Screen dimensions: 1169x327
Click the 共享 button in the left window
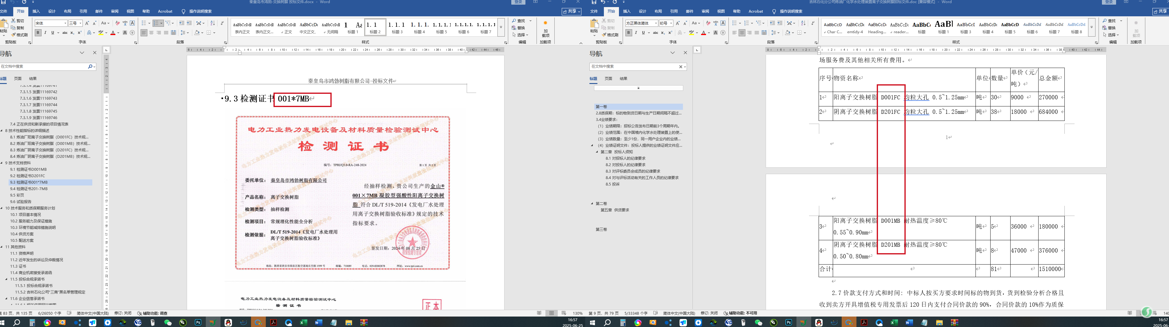(x=571, y=11)
